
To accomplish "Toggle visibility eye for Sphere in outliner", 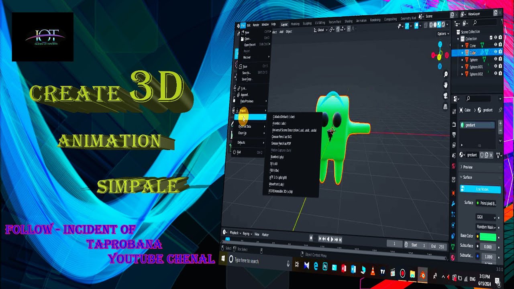I will pos(496,59).
